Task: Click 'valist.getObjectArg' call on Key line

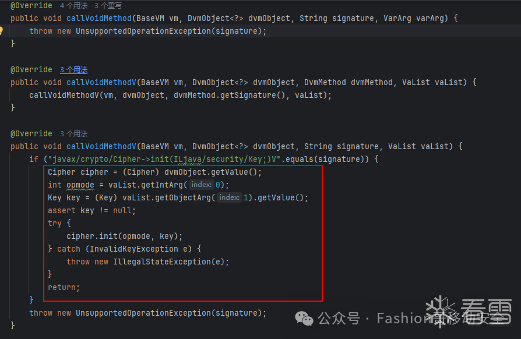Action: click(x=167, y=198)
